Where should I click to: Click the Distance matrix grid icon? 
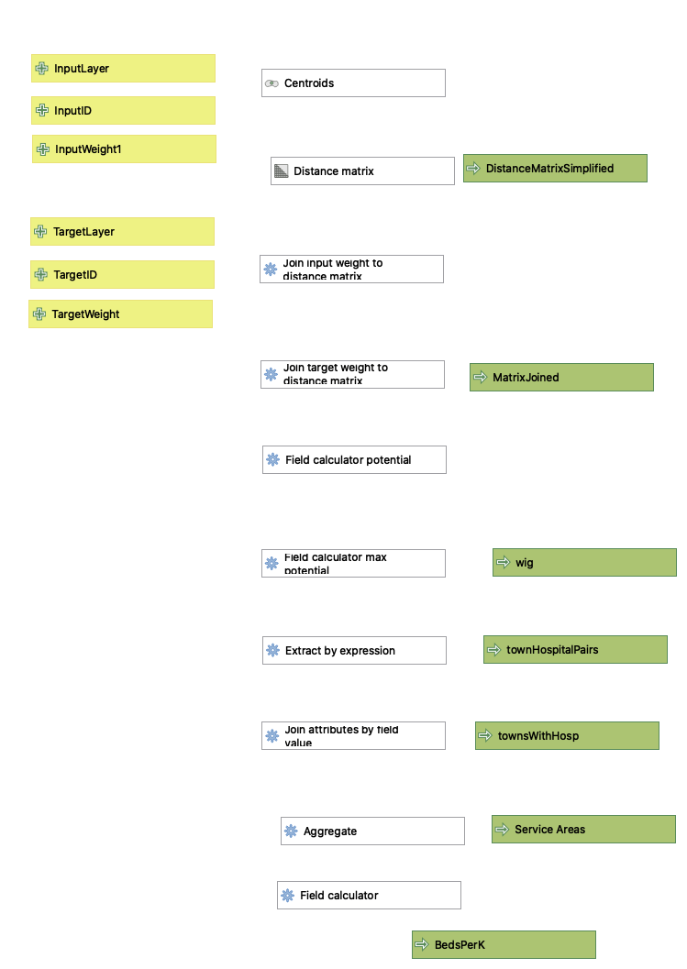[281, 171]
